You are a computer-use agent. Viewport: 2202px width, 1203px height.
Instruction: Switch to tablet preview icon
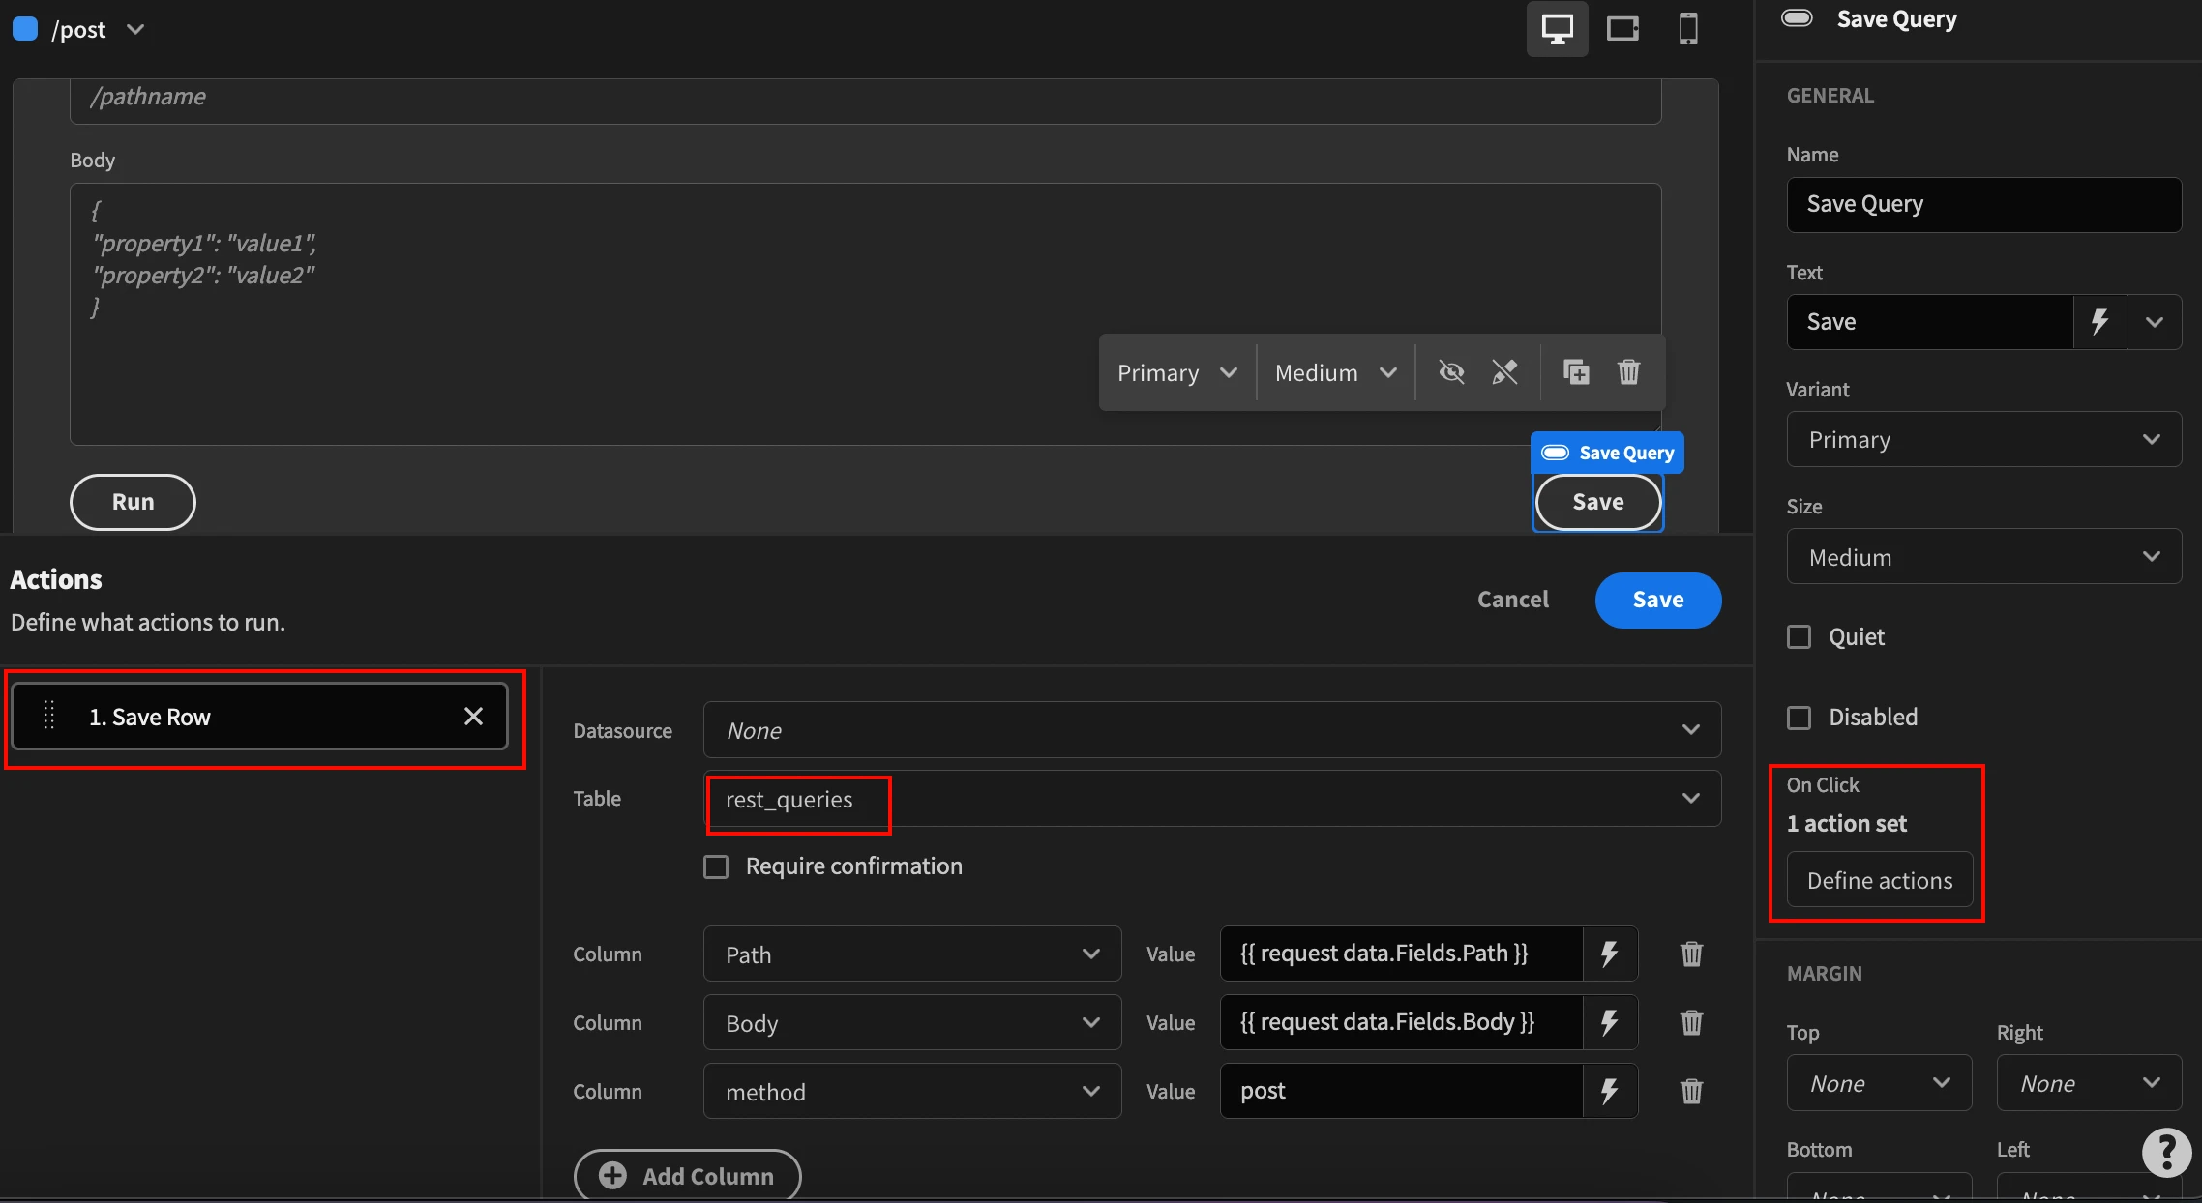click(x=1622, y=29)
